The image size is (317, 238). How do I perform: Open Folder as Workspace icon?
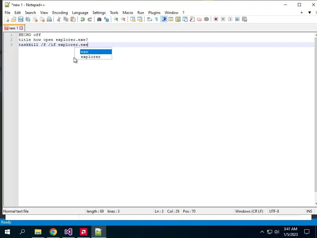(x=199, y=19)
